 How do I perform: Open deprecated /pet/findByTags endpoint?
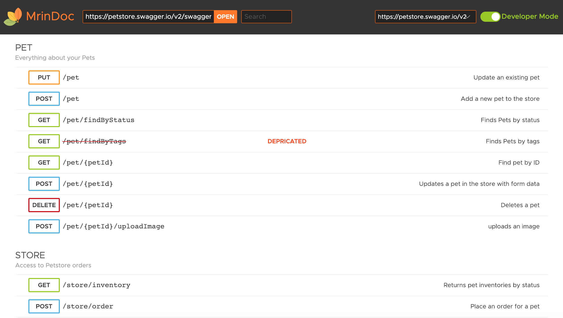pyautogui.click(x=94, y=141)
